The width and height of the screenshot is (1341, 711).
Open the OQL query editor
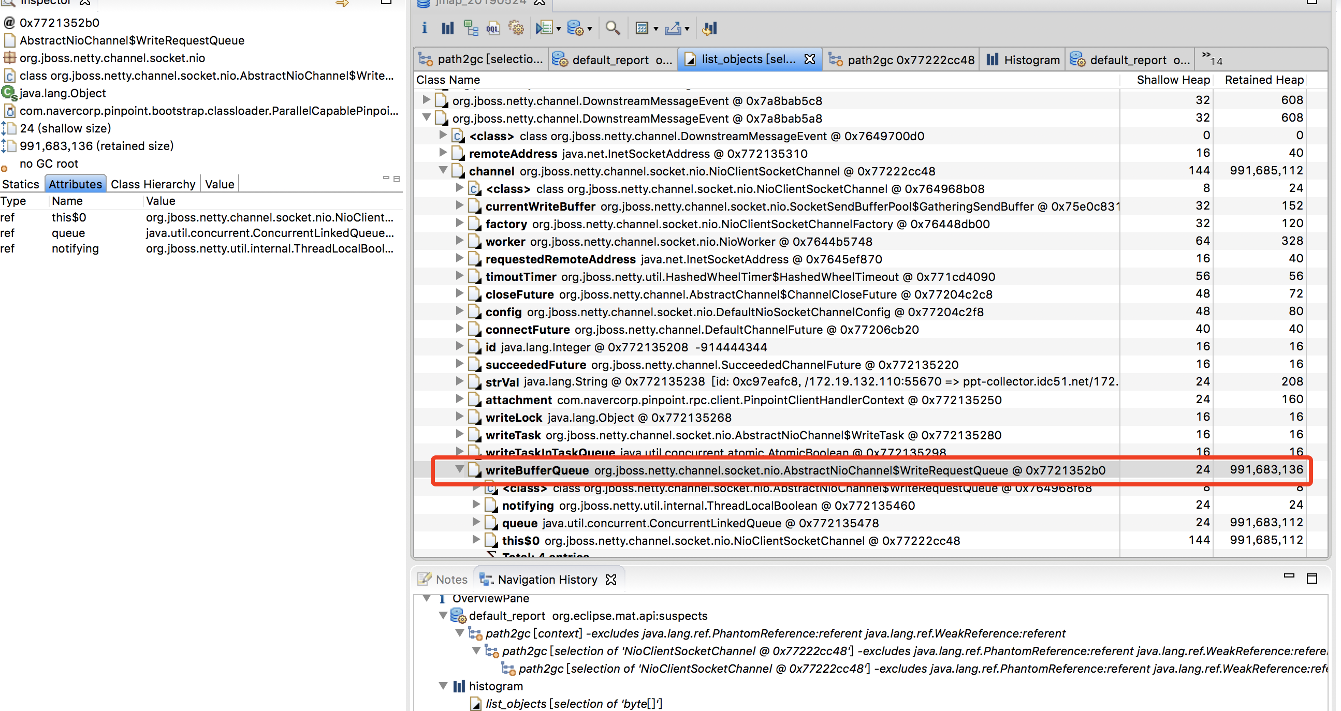tap(492, 28)
